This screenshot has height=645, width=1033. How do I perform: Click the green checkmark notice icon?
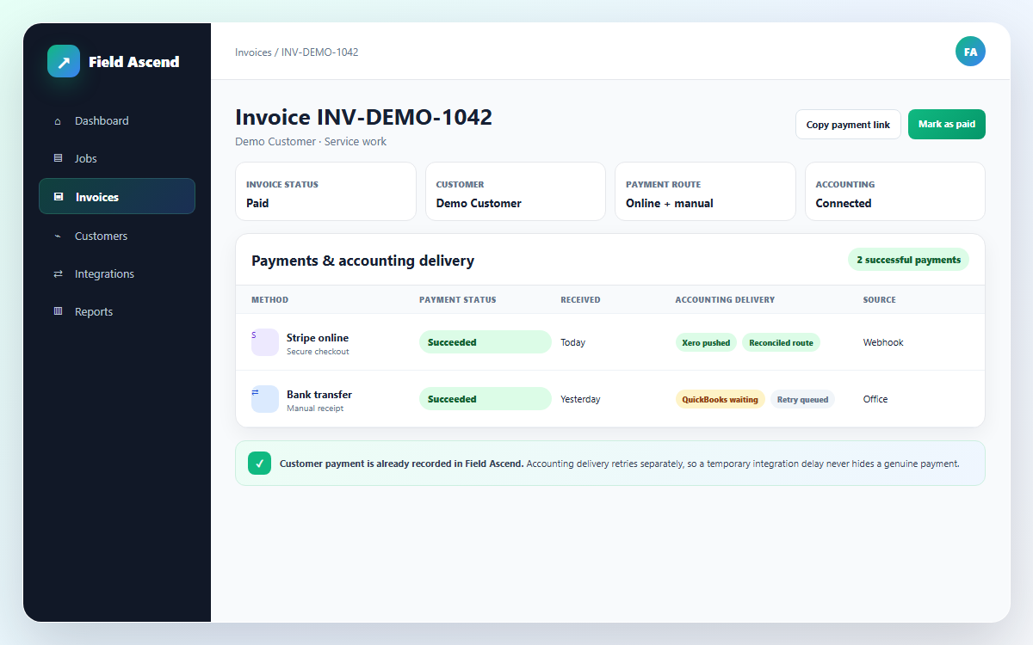[259, 463]
